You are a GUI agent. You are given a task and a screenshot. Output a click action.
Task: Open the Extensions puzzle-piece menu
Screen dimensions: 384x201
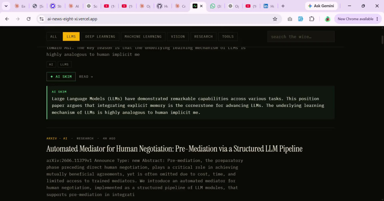tap(311, 19)
